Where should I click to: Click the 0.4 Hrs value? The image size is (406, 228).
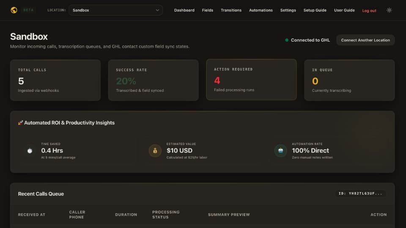click(52, 150)
